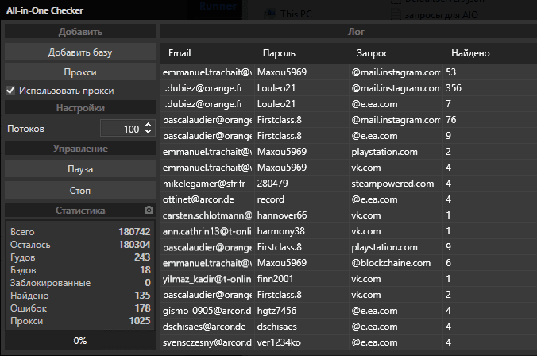
Task: Click the Управление section header
Action: (x=80, y=149)
